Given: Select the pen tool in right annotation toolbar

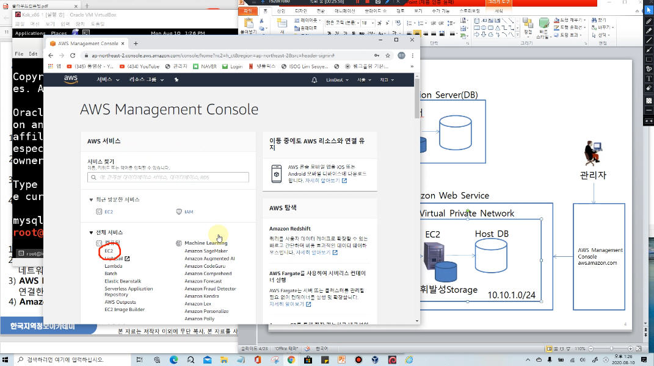Looking at the screenshot, I should coord(649,21).
